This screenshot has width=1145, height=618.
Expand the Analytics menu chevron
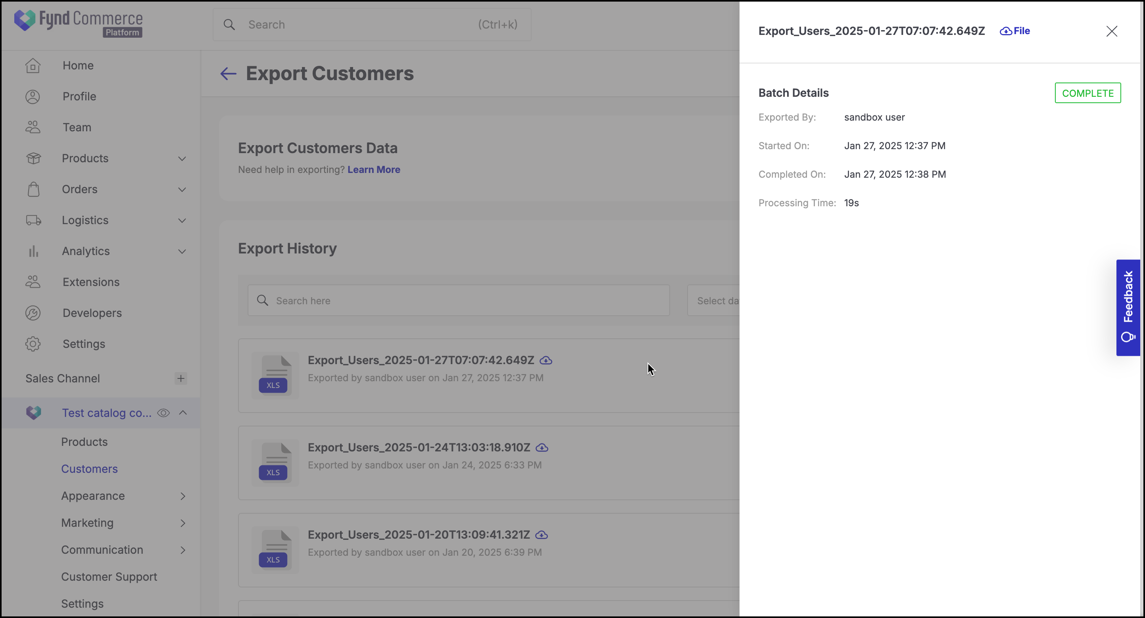tap(182, 251)
